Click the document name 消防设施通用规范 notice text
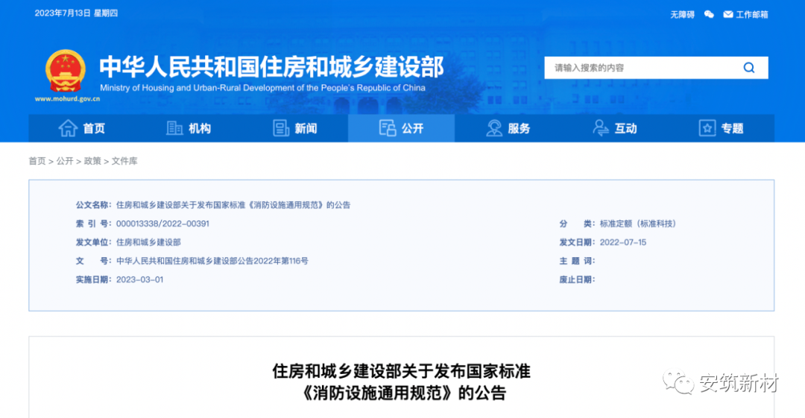Viewport: 805px width, 418px height. [233, 205]
